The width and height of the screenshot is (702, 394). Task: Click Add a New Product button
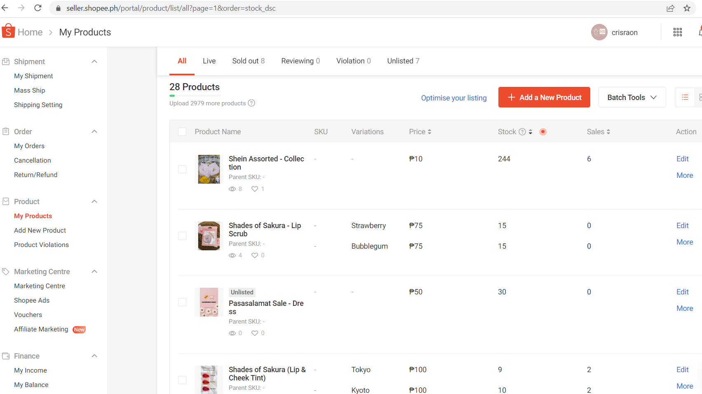(x=544, y=97)
